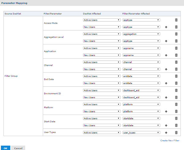Select the Aggregation Level parameter label
This screenshot has width=184, height=150.
(x=54, y=37)
